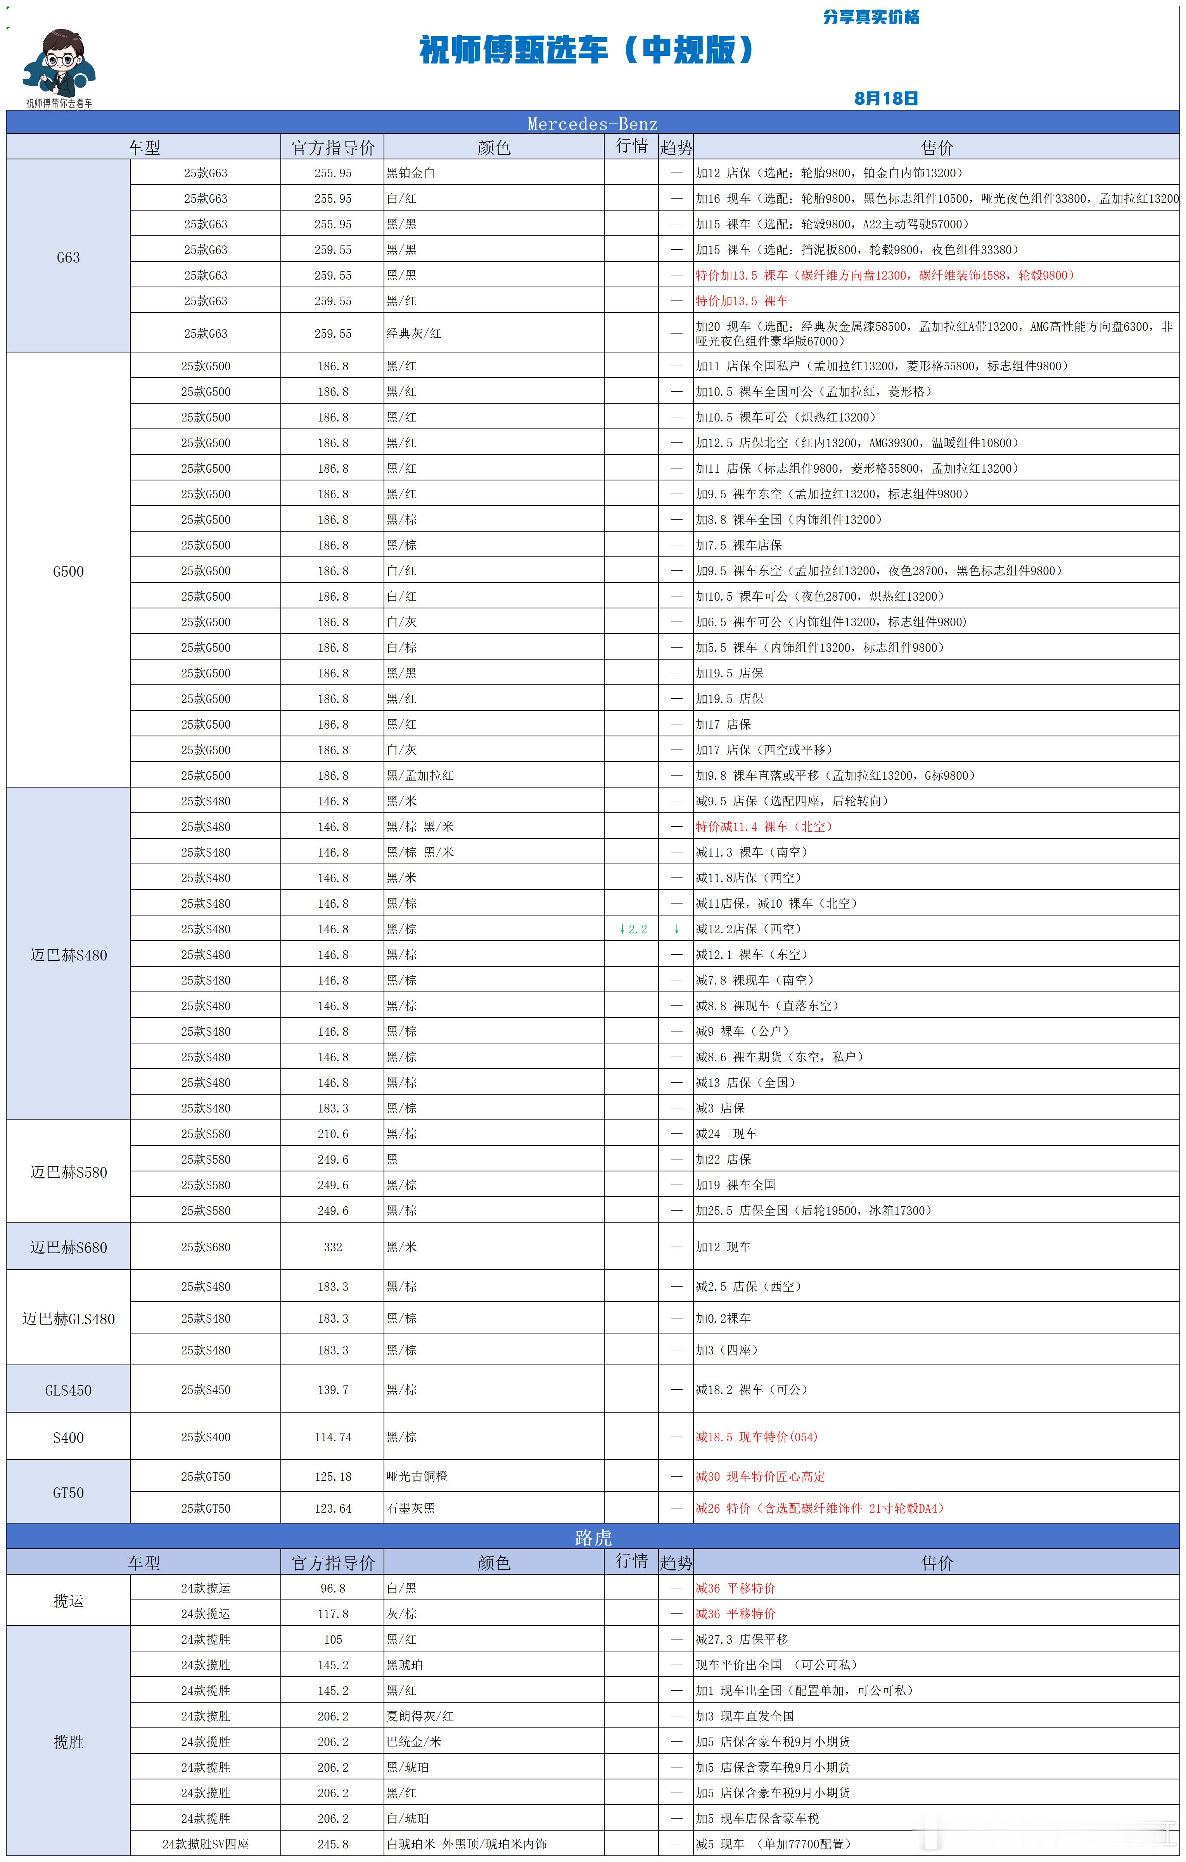Select the 迈巴赫S580 group cell
The image size is (1186, 1862).
point(68,1171)
